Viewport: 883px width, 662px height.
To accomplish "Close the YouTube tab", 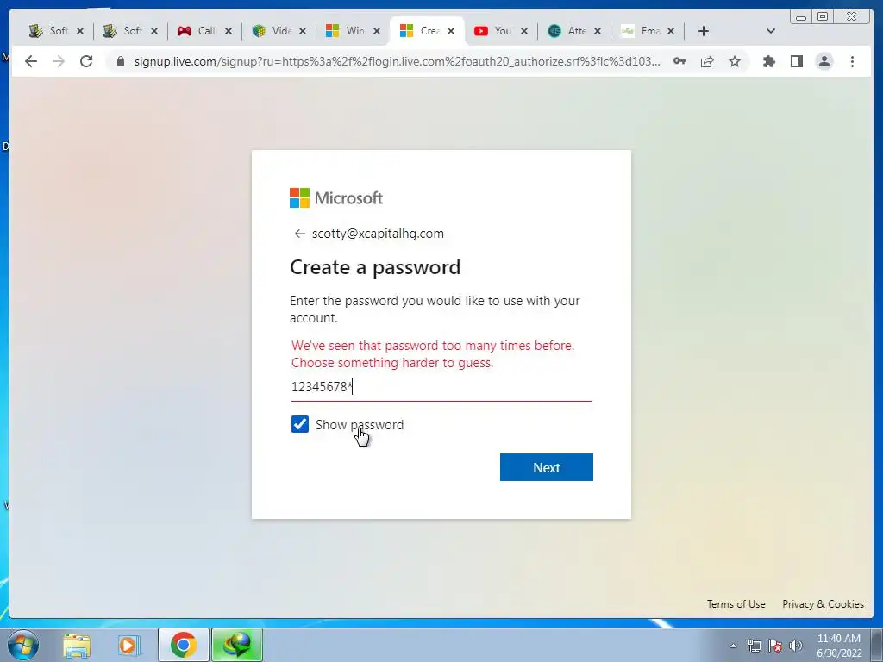I will [x=523, y=31].
